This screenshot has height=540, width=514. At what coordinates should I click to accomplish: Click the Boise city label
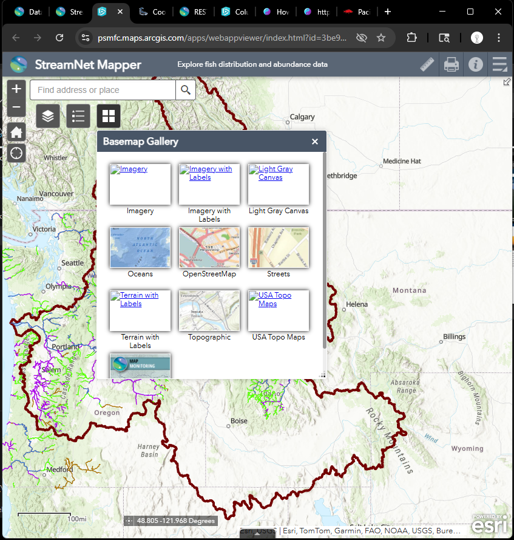[x=239, y=421]
